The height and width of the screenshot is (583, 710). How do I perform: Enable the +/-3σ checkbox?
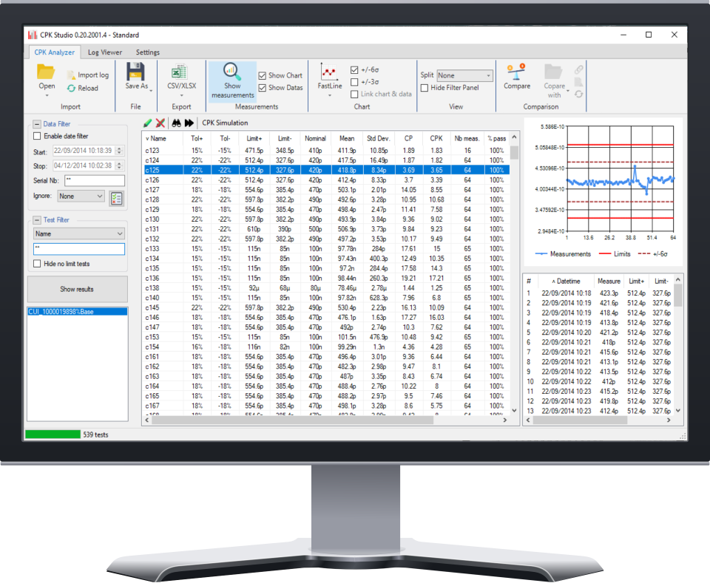(x=354, y=82)
